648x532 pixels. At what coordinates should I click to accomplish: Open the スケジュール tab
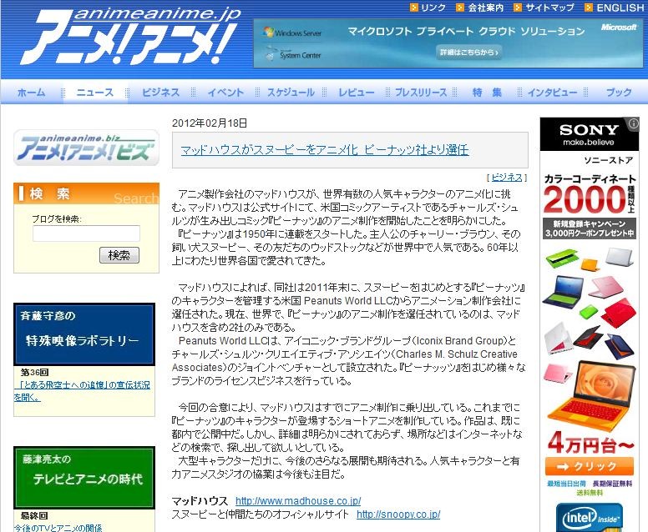pos(291,92)
